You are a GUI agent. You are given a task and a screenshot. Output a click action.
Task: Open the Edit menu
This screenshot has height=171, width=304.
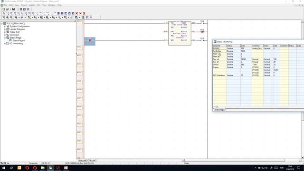click(11, 5)
